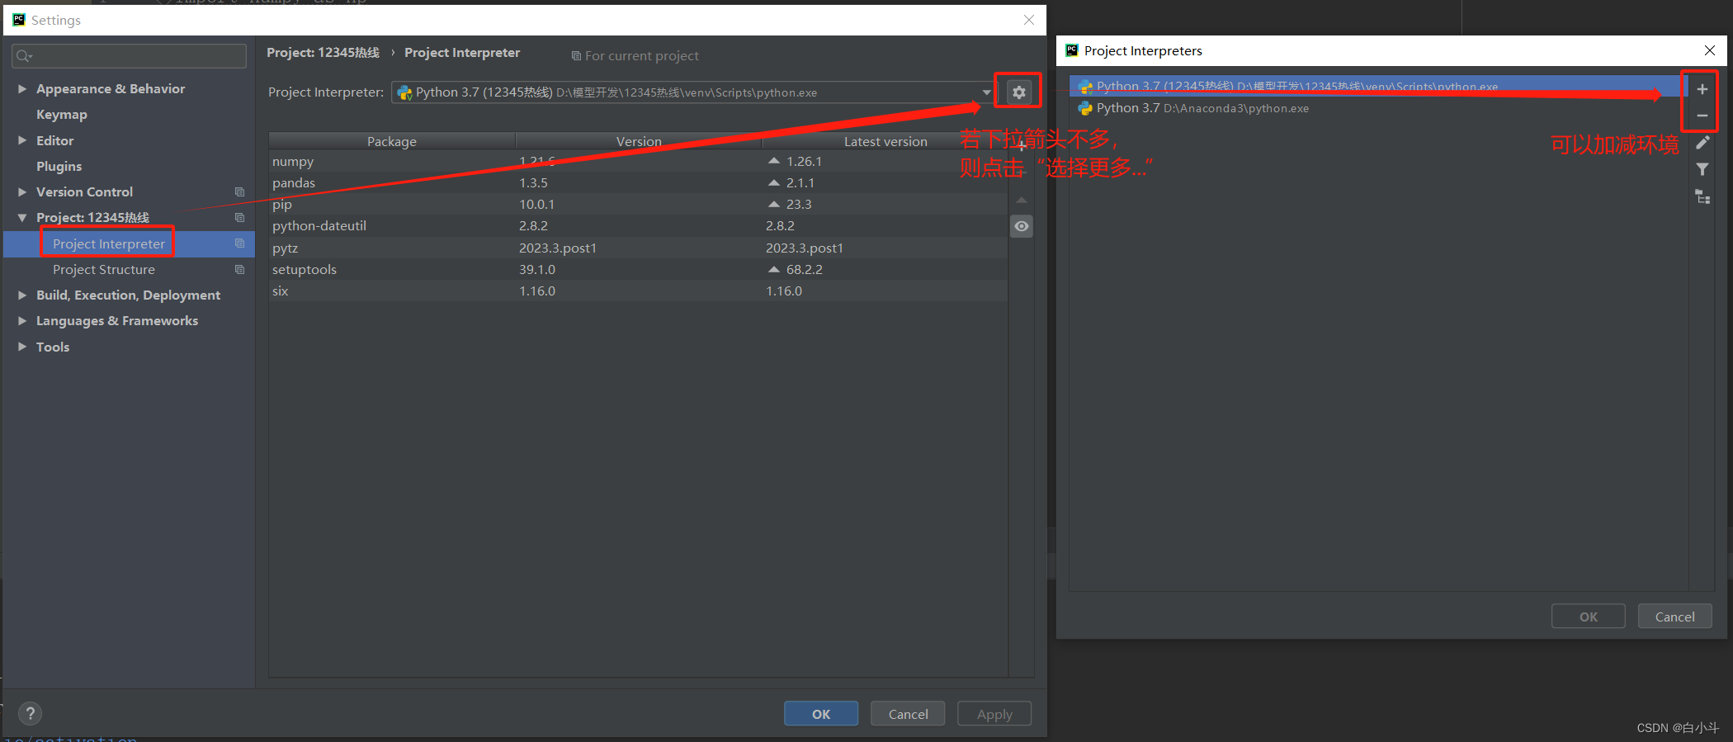
Task: Toggle show early releases eye icon
Action: tap(1022, 226)
